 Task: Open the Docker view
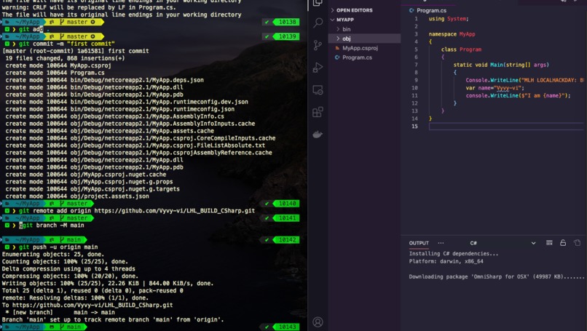318,135
